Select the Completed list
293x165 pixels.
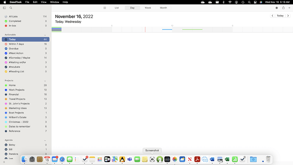25,21
